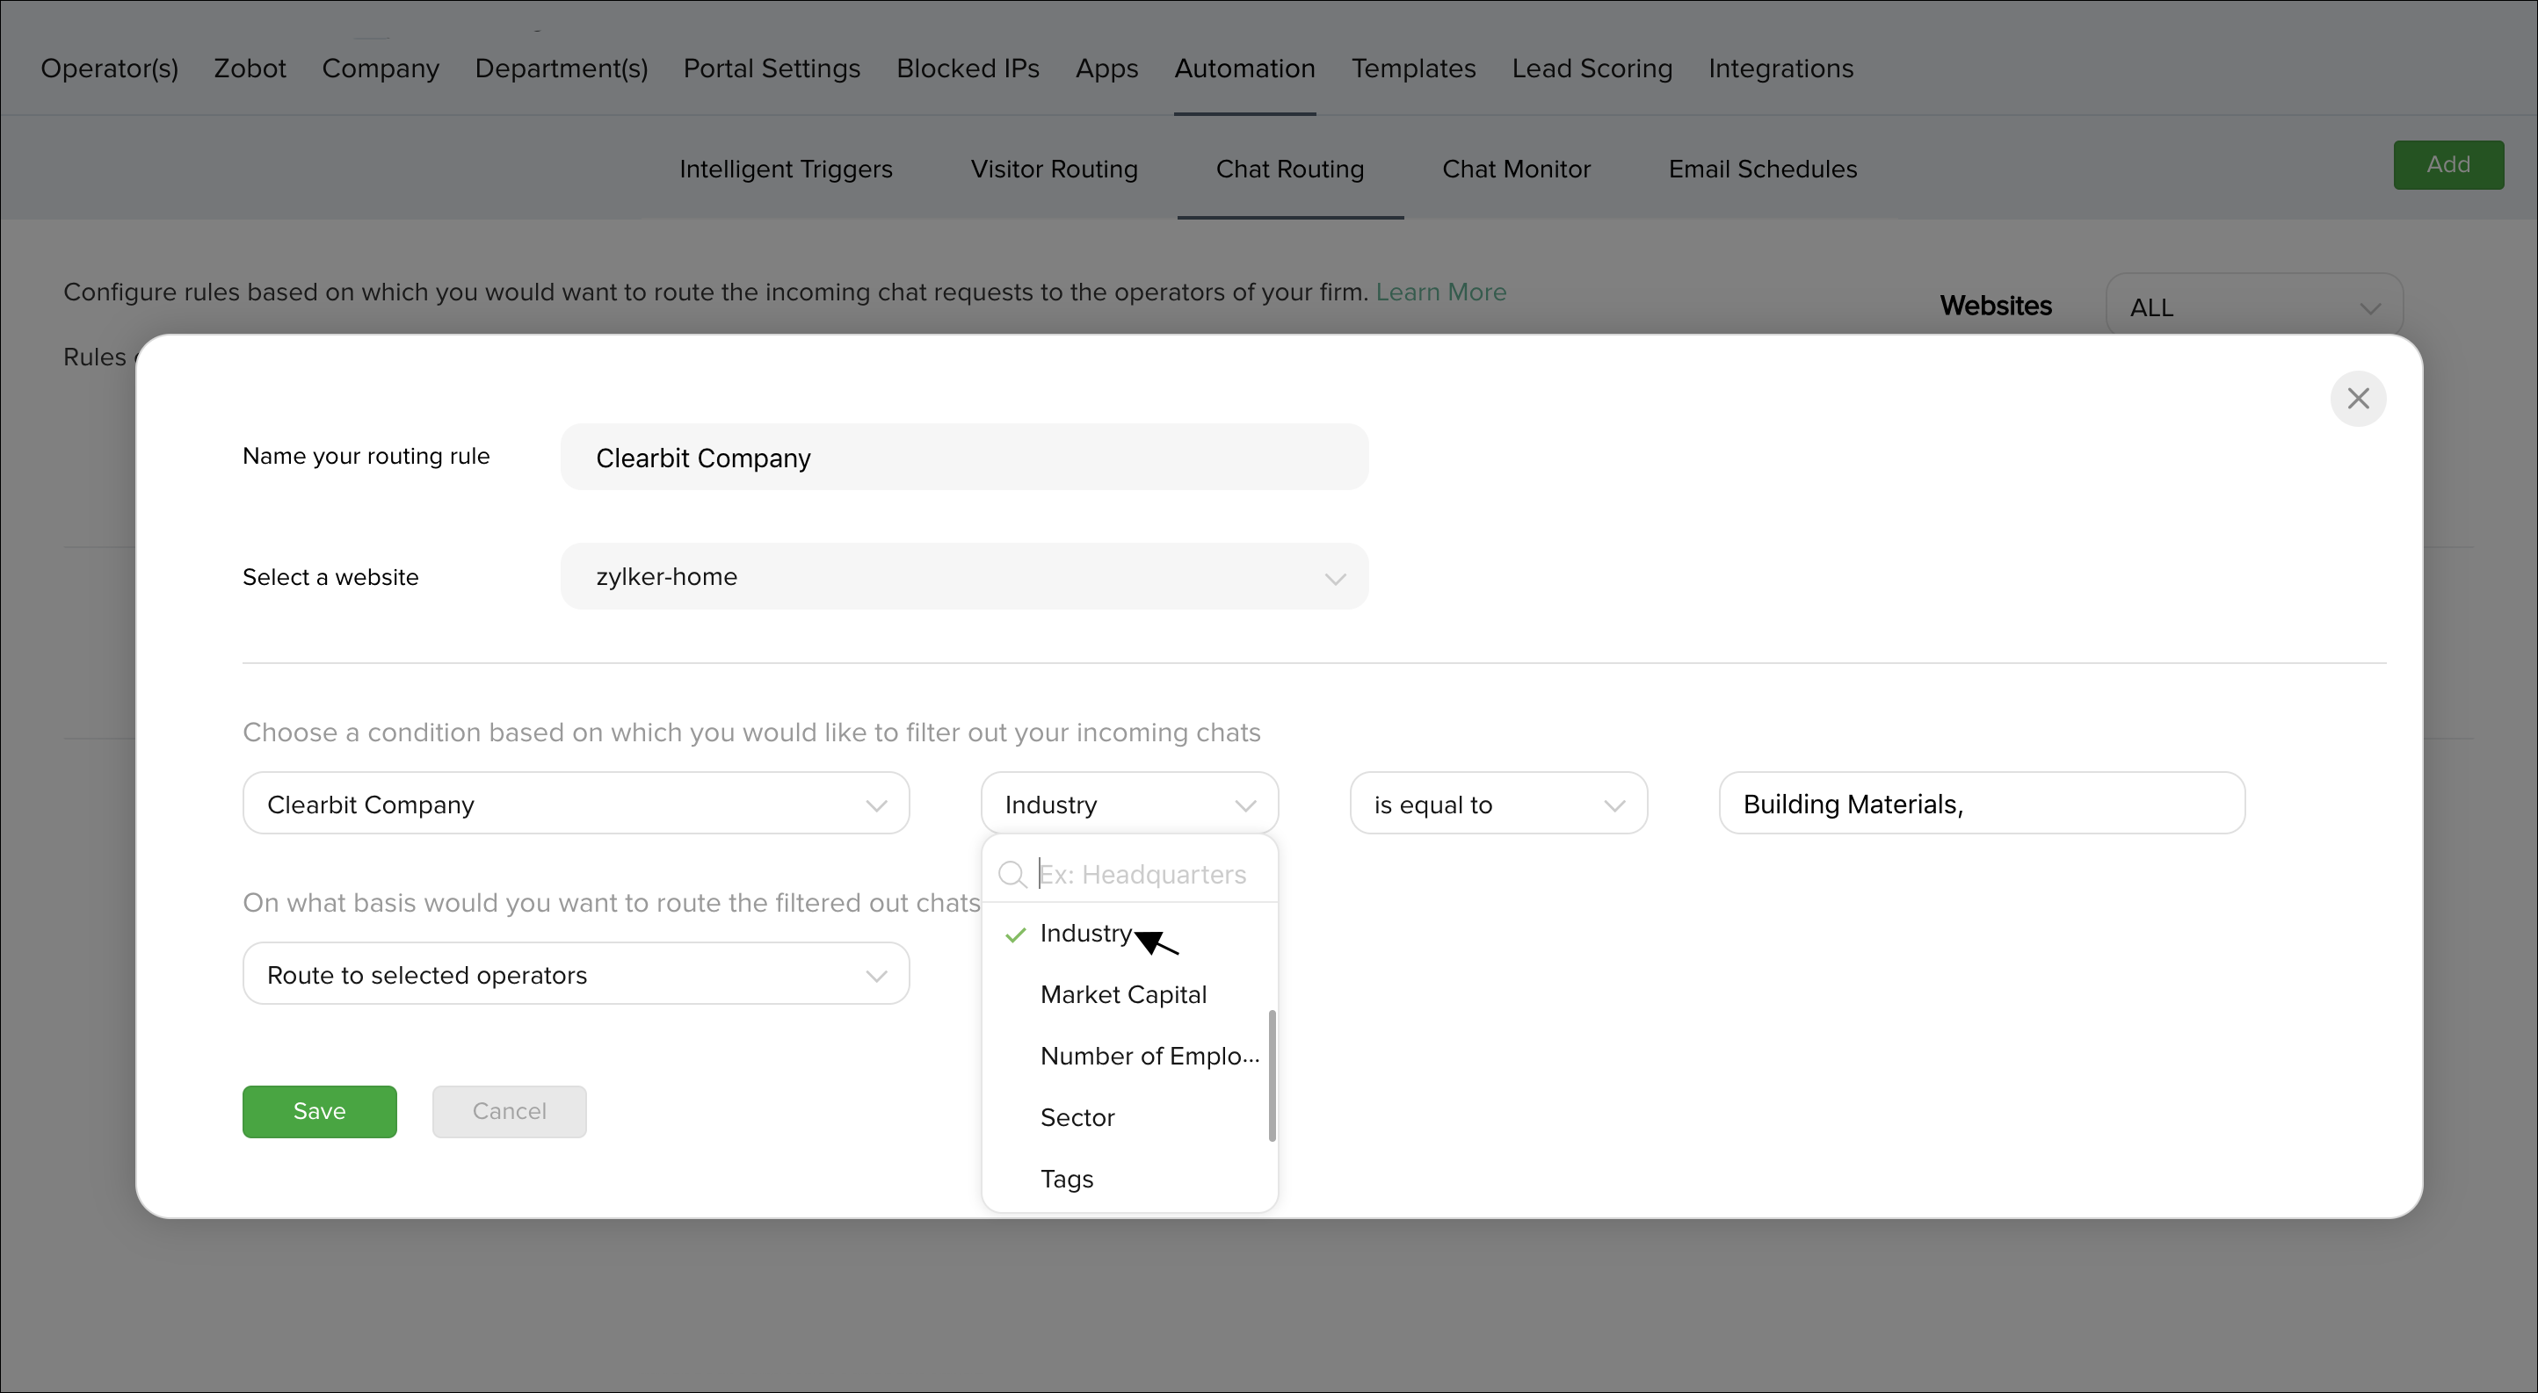Viewport: 2538px width, 1393px height.
Task: Open the Clearbit Company condition dropdown
Action: (576, 805)
